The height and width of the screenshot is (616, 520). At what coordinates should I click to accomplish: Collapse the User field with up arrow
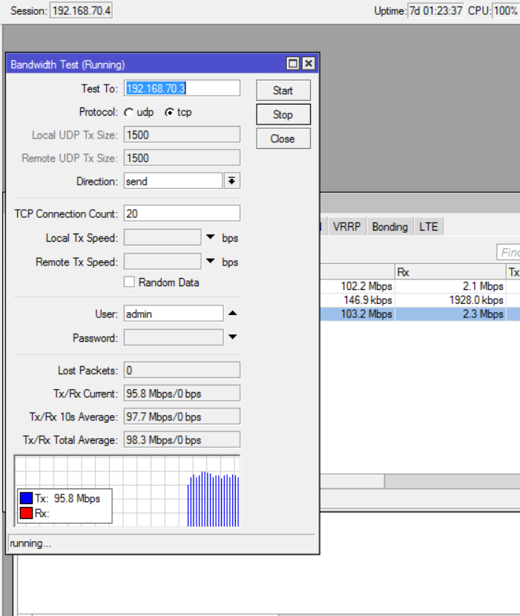(x=233, y=313)
